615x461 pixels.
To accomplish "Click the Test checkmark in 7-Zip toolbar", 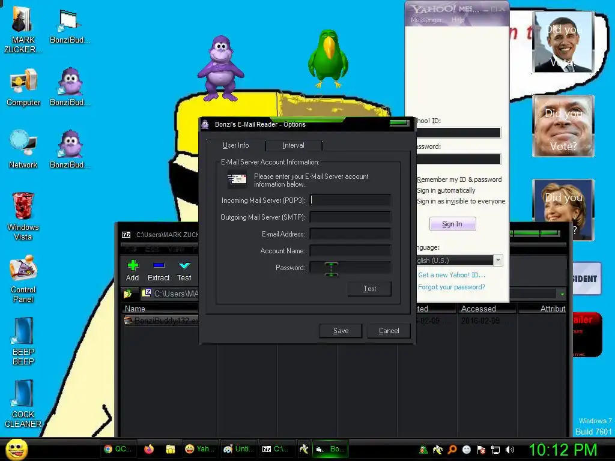I will pyautogui.click(x=184, y=271).
